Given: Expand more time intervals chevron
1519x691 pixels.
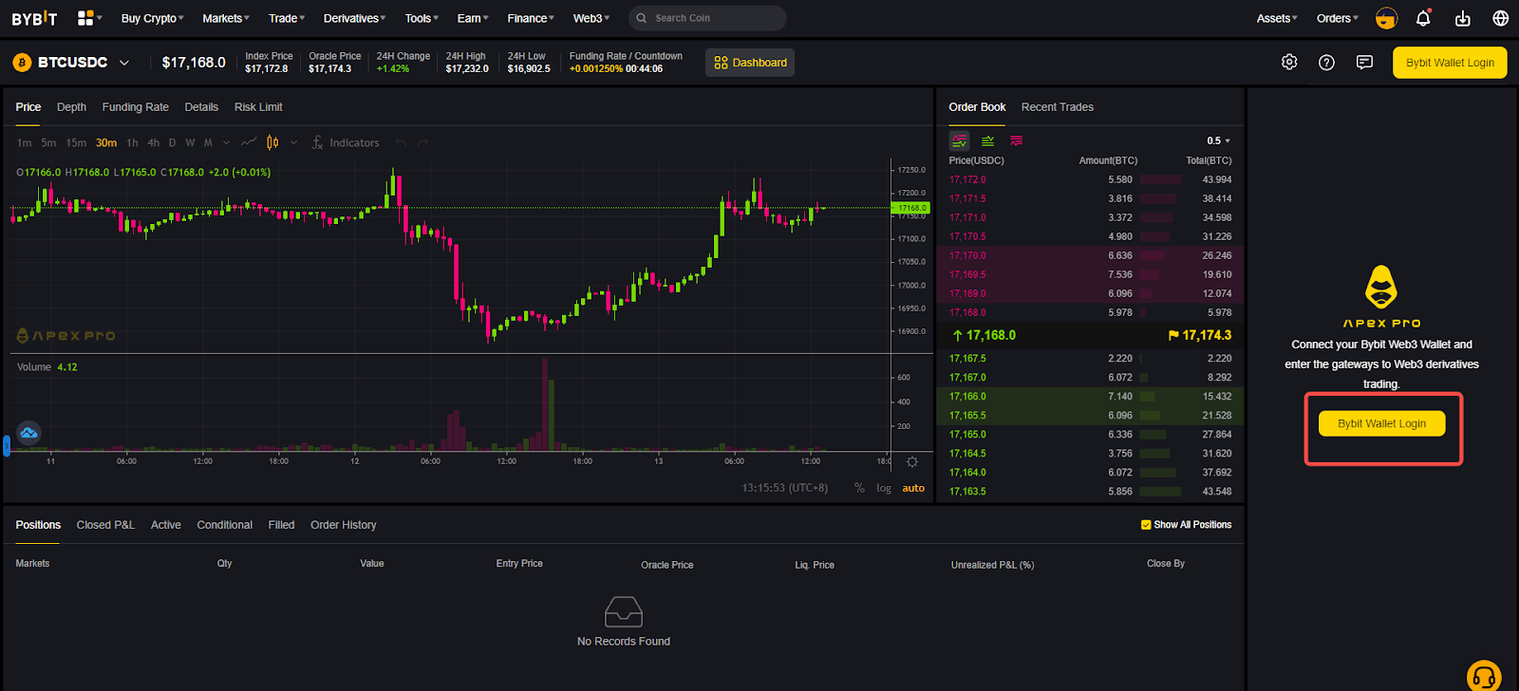Looking at the screenshot, I should [x=226, y=142].
